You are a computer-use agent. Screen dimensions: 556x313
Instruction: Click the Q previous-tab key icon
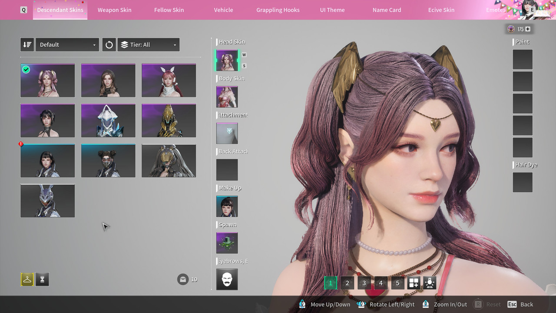pyautogui.click(x=23, y=10)
